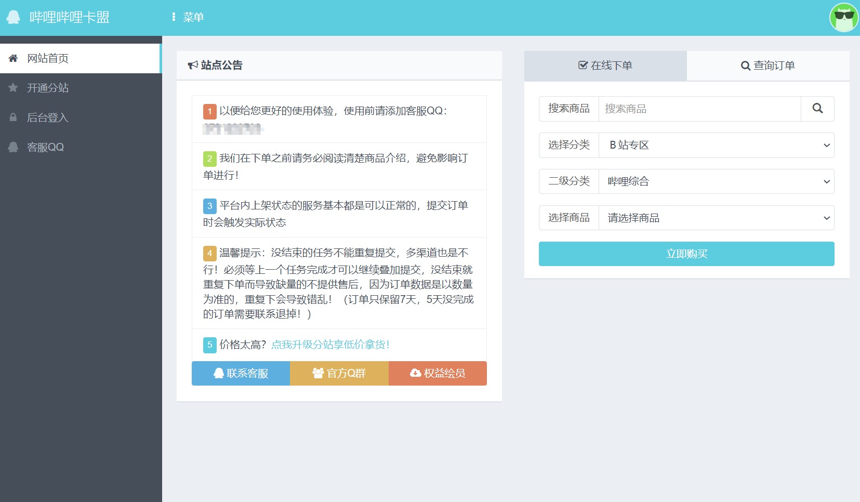Click the orange number 1 badge
The height and width of the screenshot is (502, 860).
(x=209, y=111)
